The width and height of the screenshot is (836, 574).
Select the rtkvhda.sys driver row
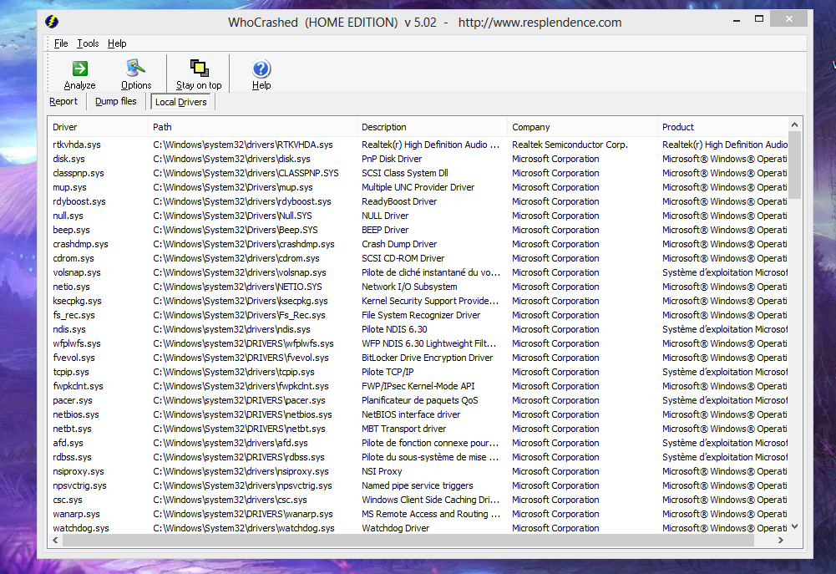pos(77,145)
